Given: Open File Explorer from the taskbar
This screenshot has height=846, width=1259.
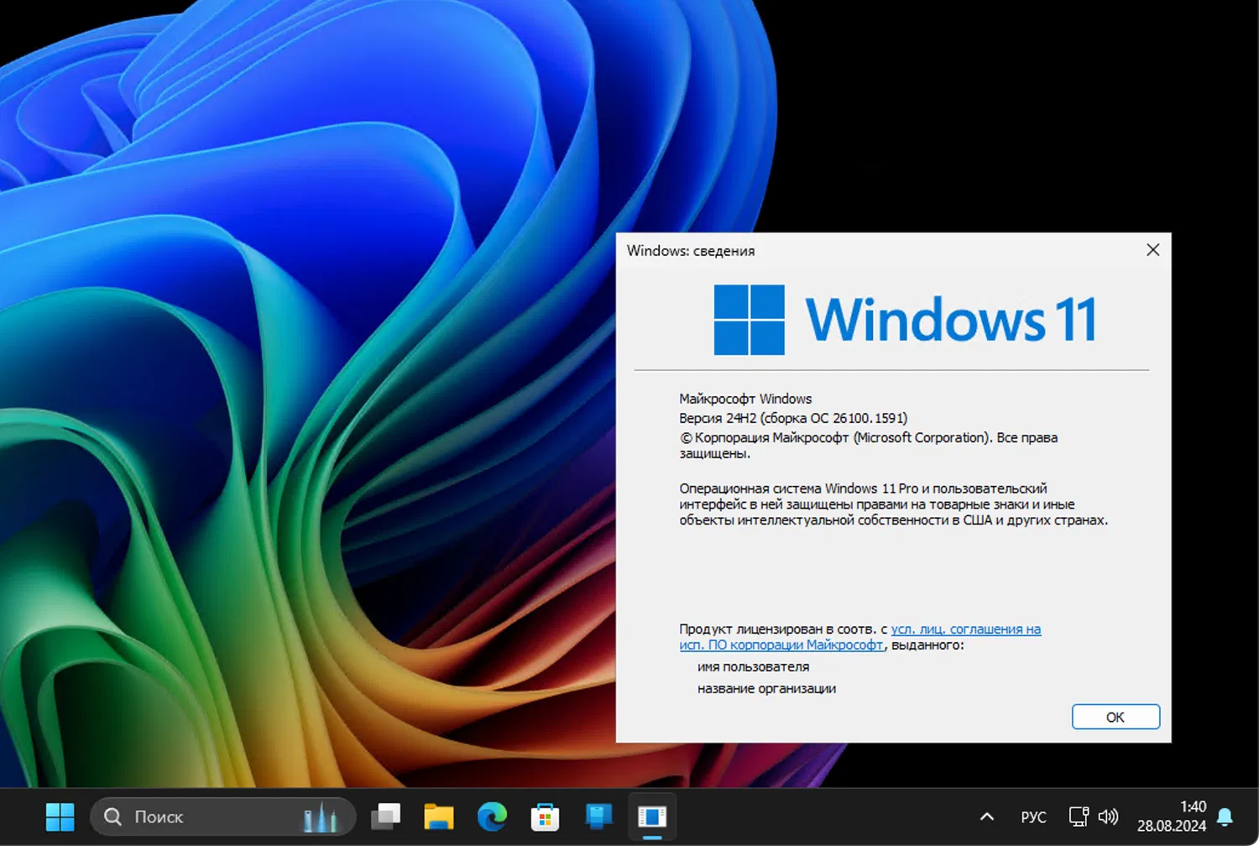Looking at the screenshot, I should tap(439, 817).
